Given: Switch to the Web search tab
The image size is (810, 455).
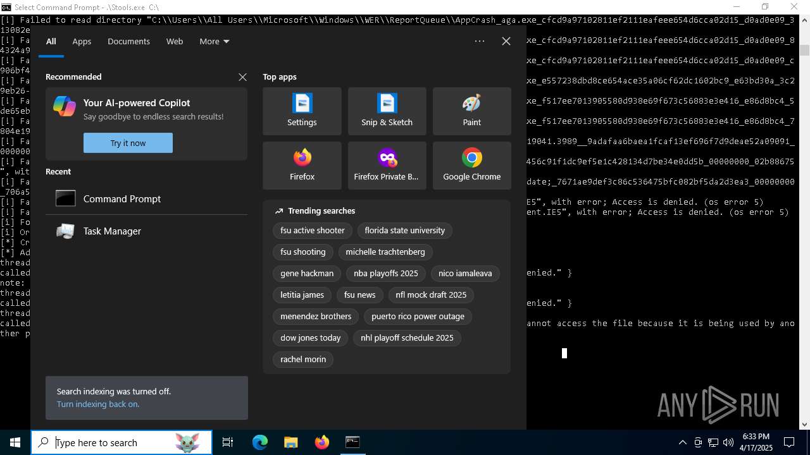Looking at the screenshot, I should (175, 41).
